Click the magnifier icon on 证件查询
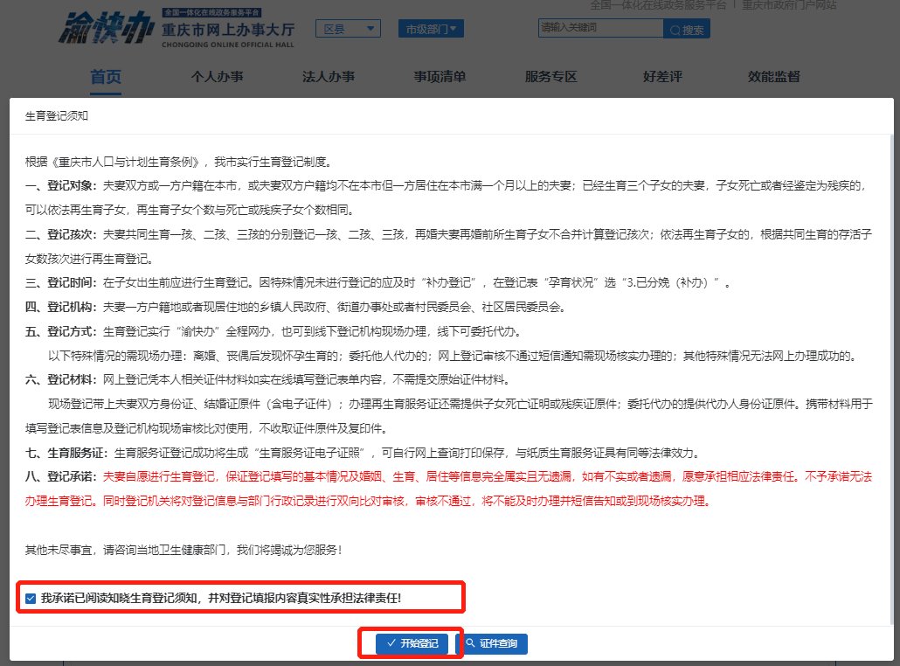The image size is (900, 666). 470,644
